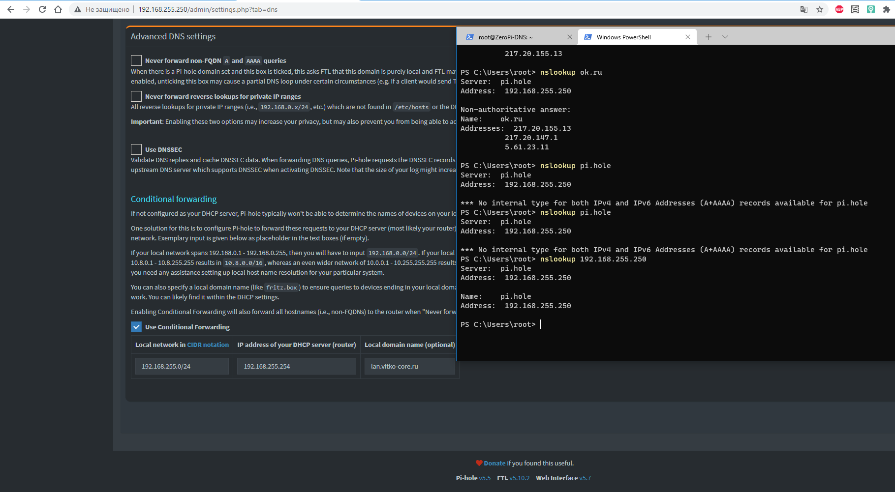This screenshot has height=492, width=895.
Task: Click the PowerShell icon on ZeroPi tab
Action: tap(470, 37)
